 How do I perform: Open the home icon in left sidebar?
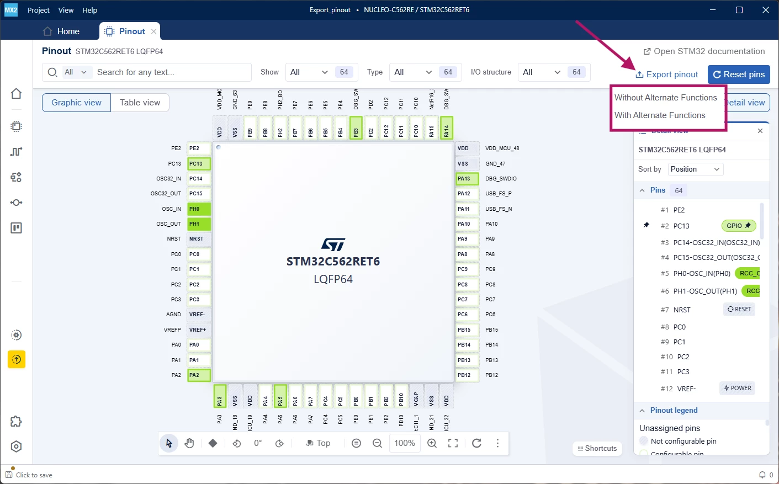pyautogui.click(x=16, y=93)
